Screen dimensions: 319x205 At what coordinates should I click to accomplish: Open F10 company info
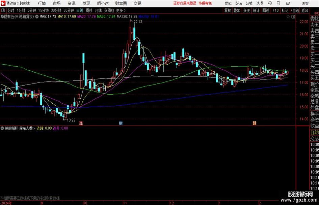tap(276, 10)
